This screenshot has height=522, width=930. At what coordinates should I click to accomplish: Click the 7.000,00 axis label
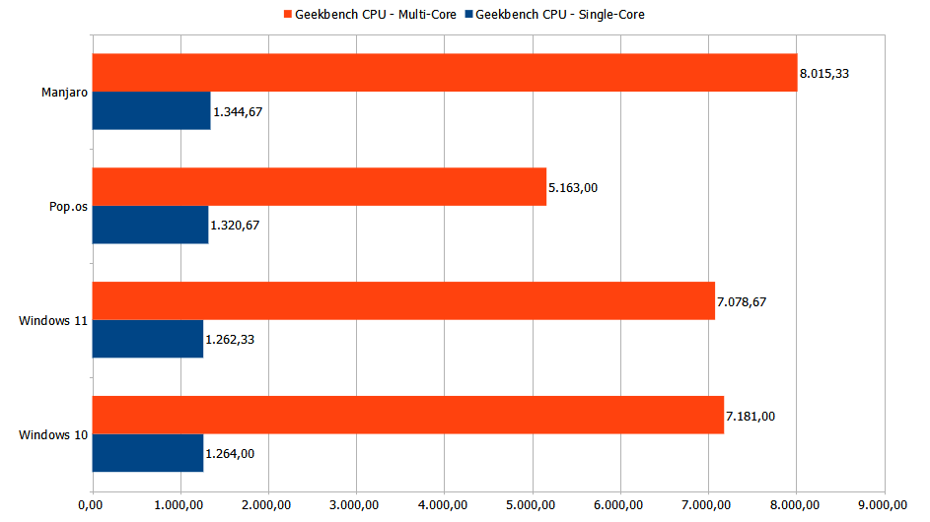point(706,505)
